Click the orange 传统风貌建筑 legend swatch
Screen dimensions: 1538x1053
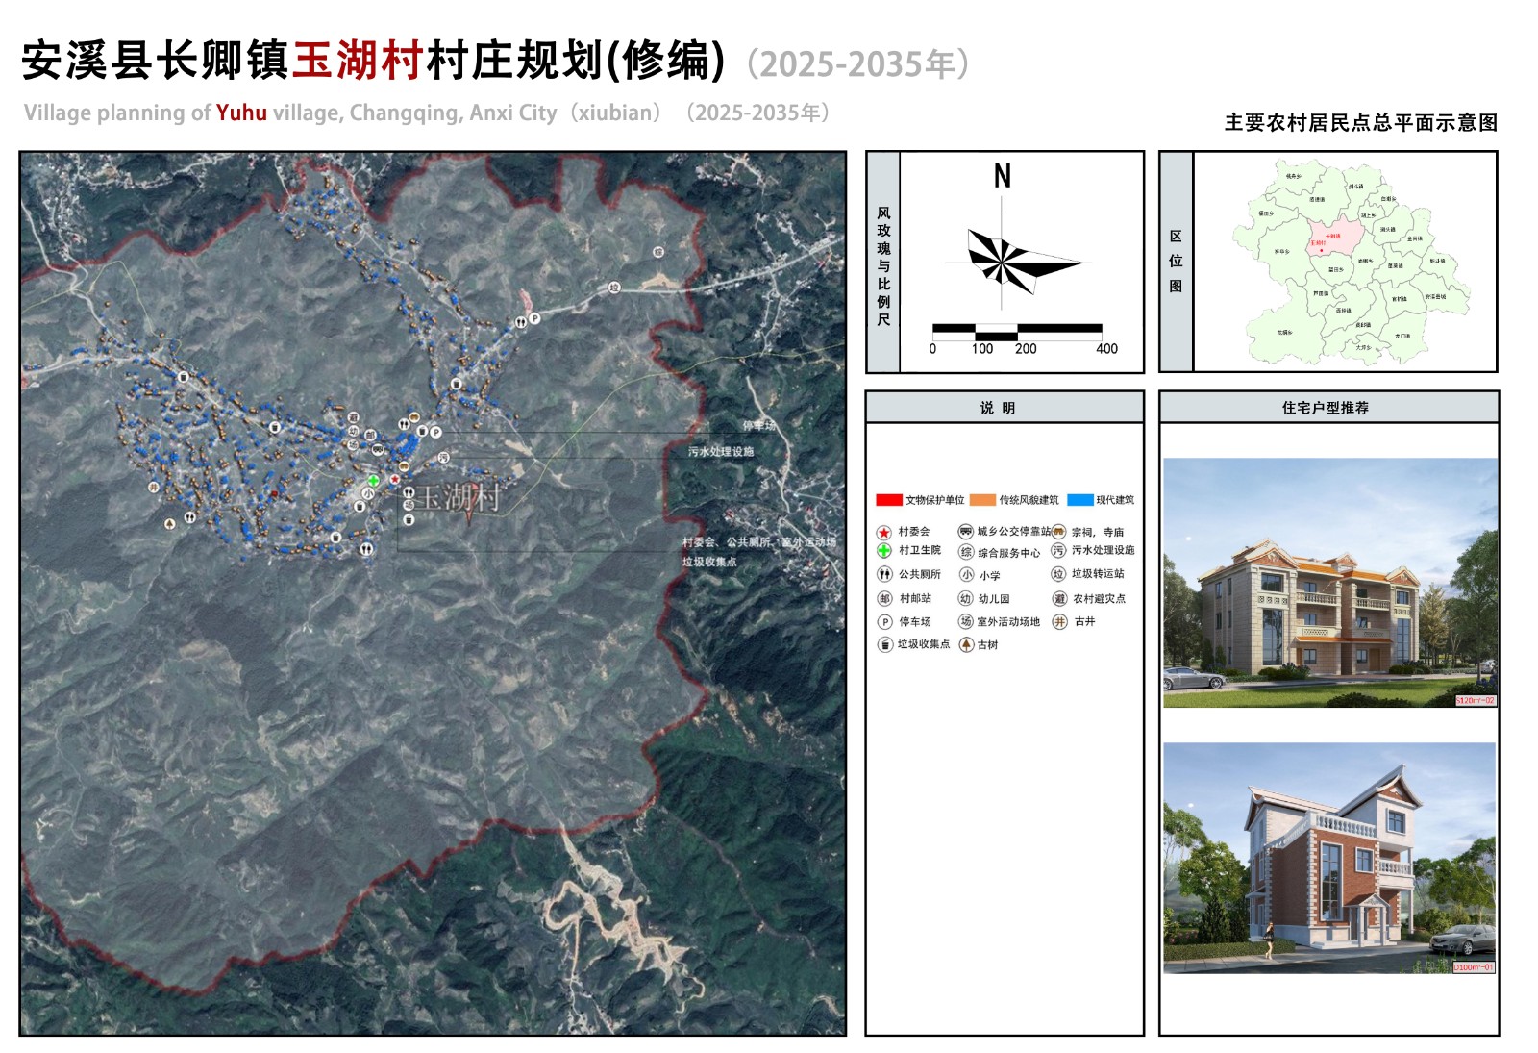(982, 500)
